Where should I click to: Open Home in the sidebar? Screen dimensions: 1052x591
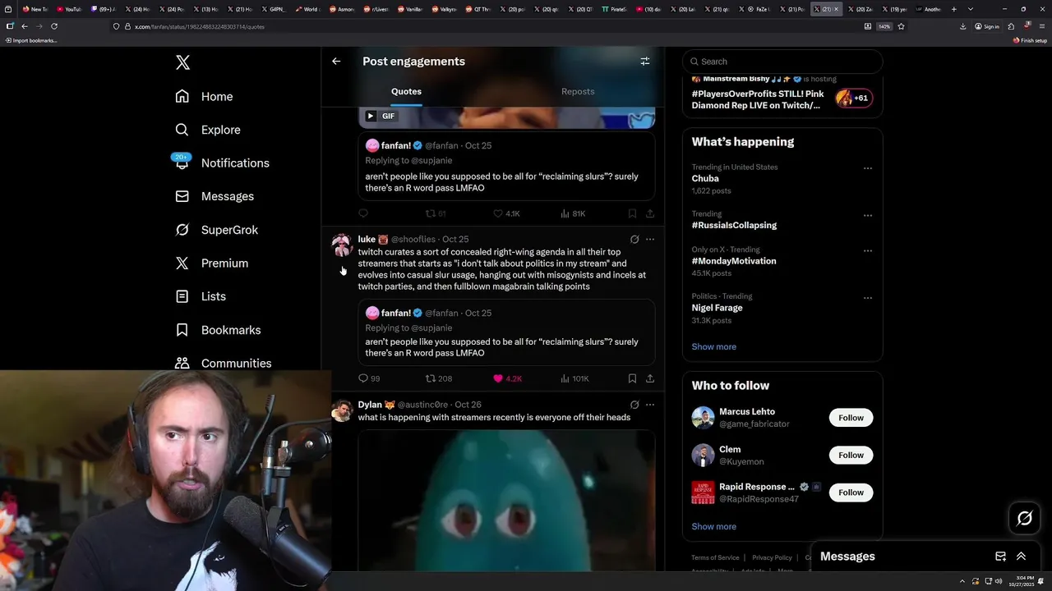coord(204,96)
